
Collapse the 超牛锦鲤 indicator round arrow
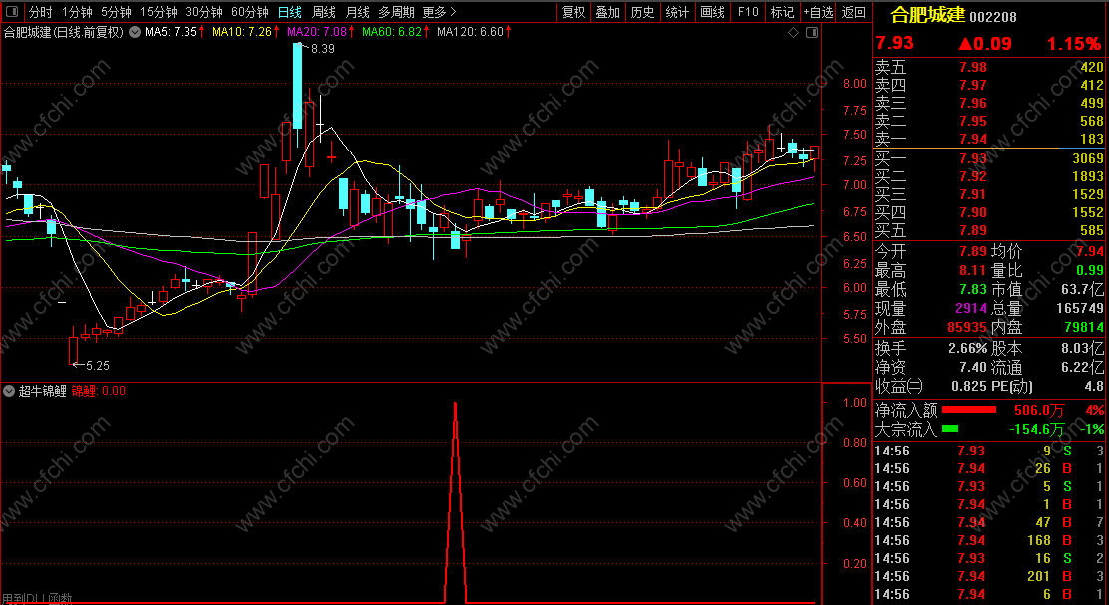point(10,390)
